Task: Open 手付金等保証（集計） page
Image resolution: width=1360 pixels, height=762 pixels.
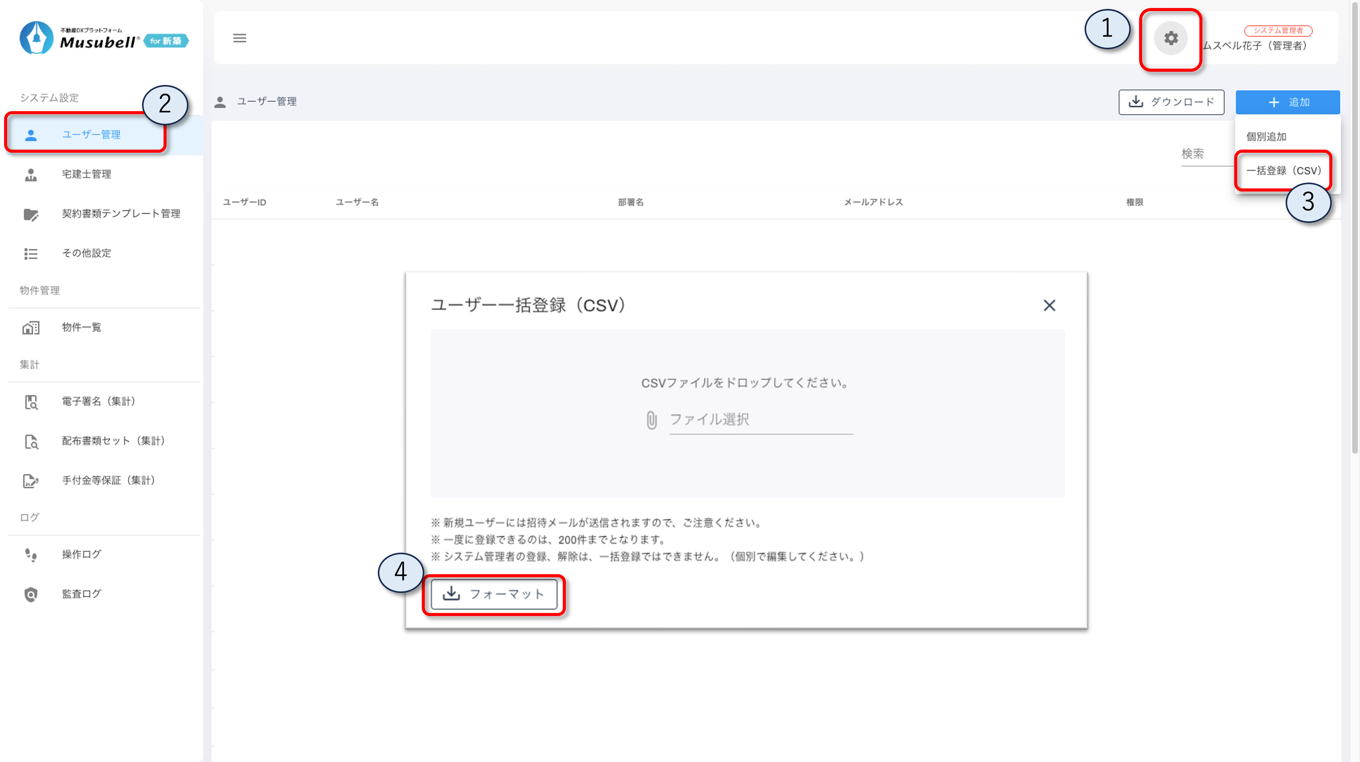Action: [x=108, y=481]
